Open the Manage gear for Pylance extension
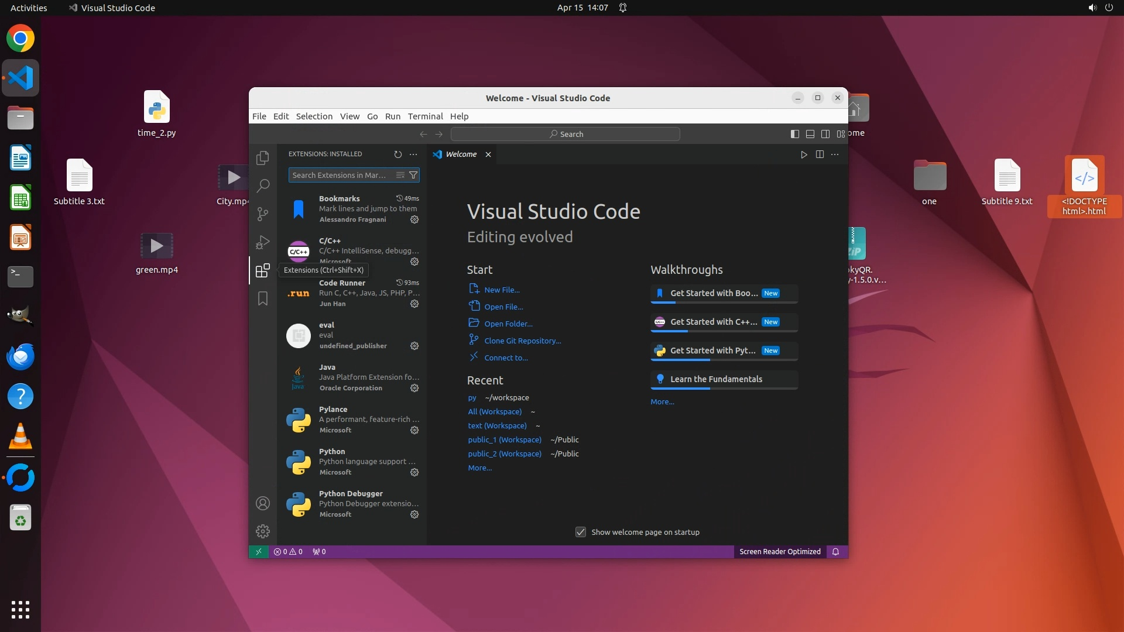Viewport: 1124px width, 632px height. 414,430
